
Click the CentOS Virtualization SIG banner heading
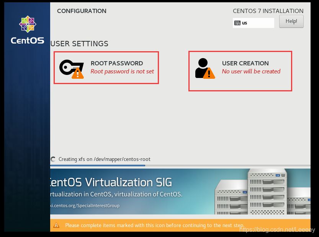click(x=111, y=182)
